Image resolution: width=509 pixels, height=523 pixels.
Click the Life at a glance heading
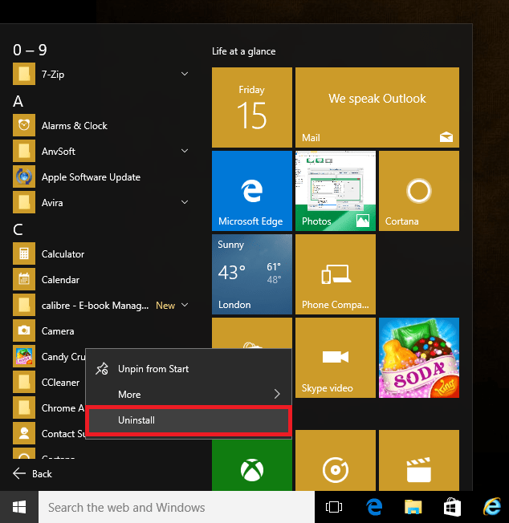tap(244, 51)
